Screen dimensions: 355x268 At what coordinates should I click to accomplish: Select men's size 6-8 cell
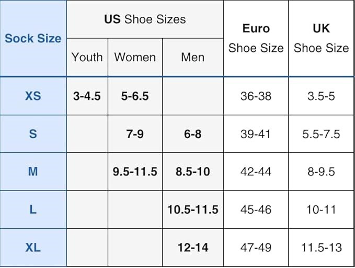pos(192,134)
